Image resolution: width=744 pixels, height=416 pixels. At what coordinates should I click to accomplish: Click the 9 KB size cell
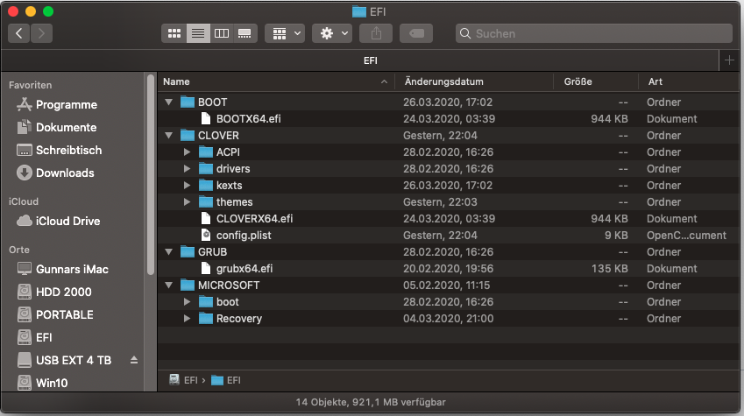[616, 235]
